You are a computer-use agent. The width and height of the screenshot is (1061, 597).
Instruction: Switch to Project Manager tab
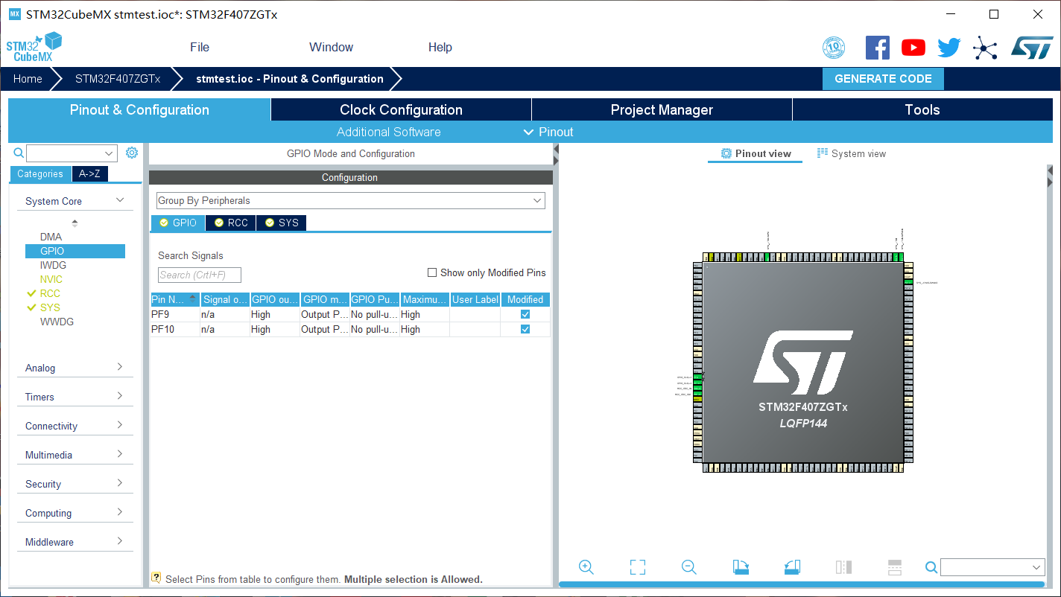662,109
